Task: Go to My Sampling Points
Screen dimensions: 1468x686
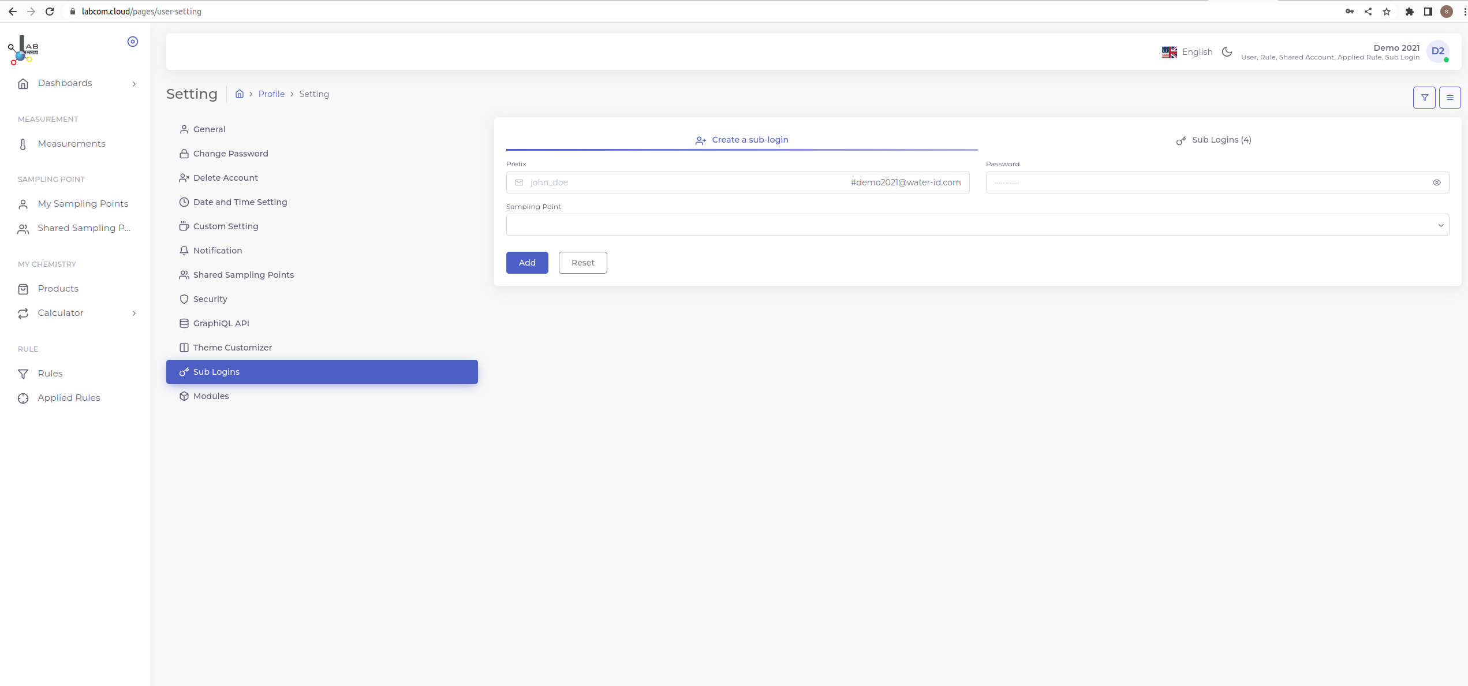Action: click(x=83, y=204)
